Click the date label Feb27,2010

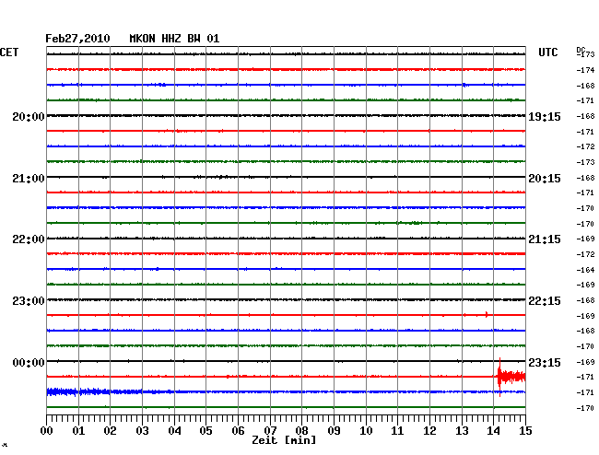(77, 39)
